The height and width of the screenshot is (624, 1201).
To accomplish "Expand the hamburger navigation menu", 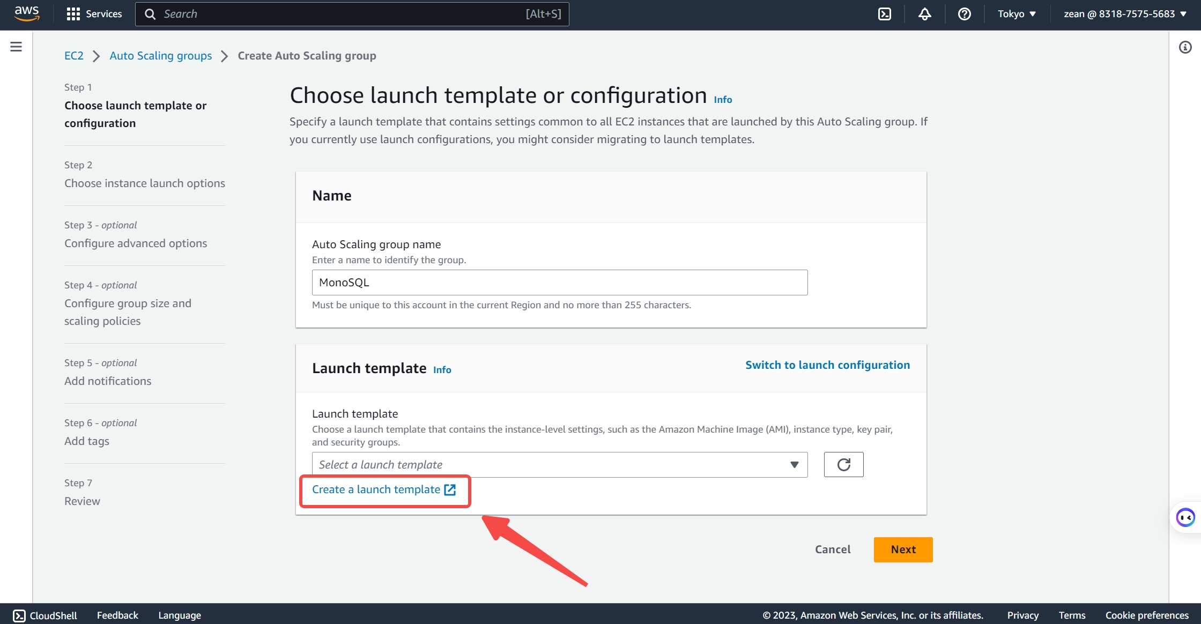I will point(16,47).
